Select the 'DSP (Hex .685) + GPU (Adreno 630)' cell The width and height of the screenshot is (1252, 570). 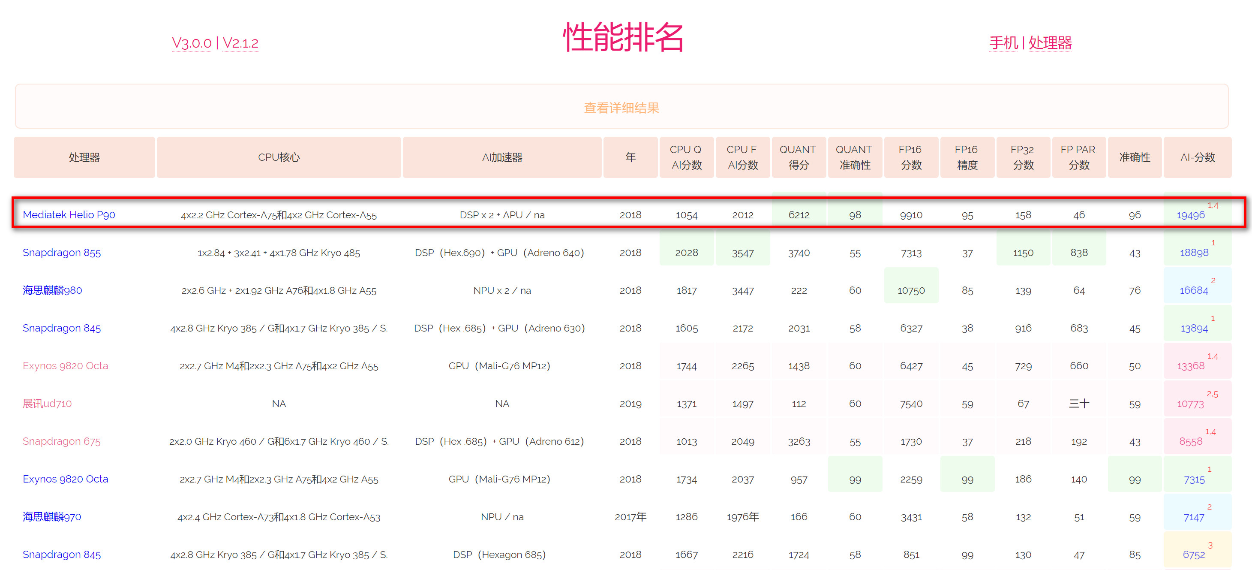coord(499,328)
